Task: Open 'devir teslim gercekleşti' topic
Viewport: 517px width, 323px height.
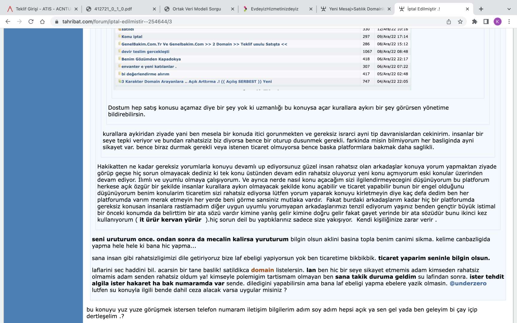Action: point(145,51)
